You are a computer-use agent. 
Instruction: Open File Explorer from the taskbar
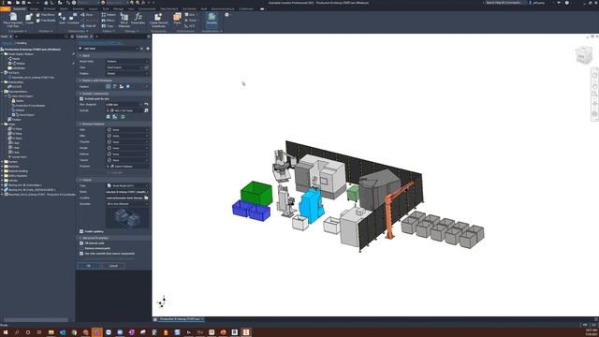pyautogui.click(x=51, y=332)
